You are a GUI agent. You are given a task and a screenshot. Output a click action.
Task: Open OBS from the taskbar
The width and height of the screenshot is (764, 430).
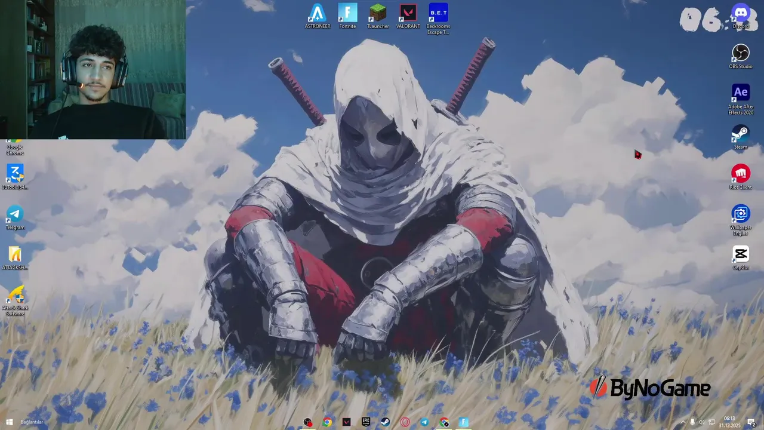pyautogui.click(x=308, y=422)
